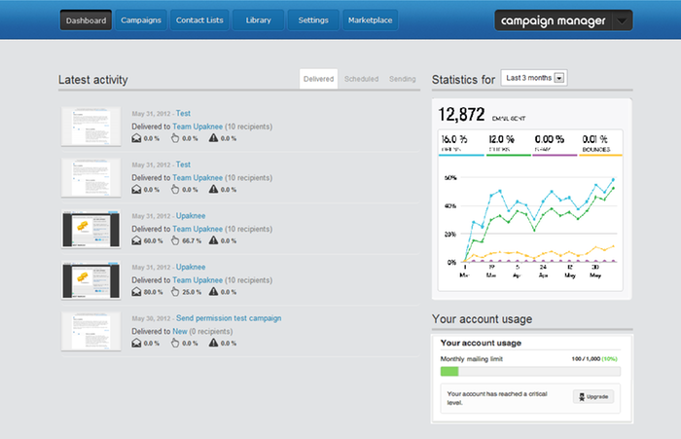Click Team Upaknee in the 66.7% clicks row

tap(197, 229)
